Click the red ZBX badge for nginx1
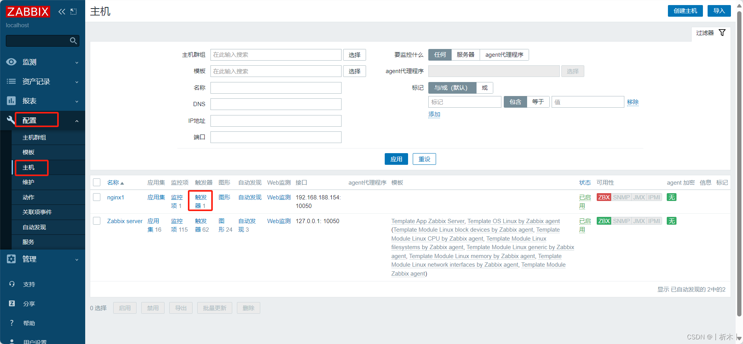Image resolution: width=743 pixels, height=344 pixels. [x=604, y=197]
